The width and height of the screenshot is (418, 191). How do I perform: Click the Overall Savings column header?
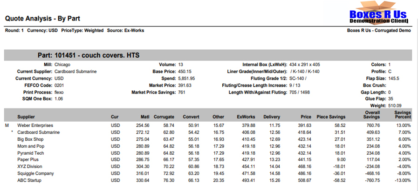[x=371, y=115]
